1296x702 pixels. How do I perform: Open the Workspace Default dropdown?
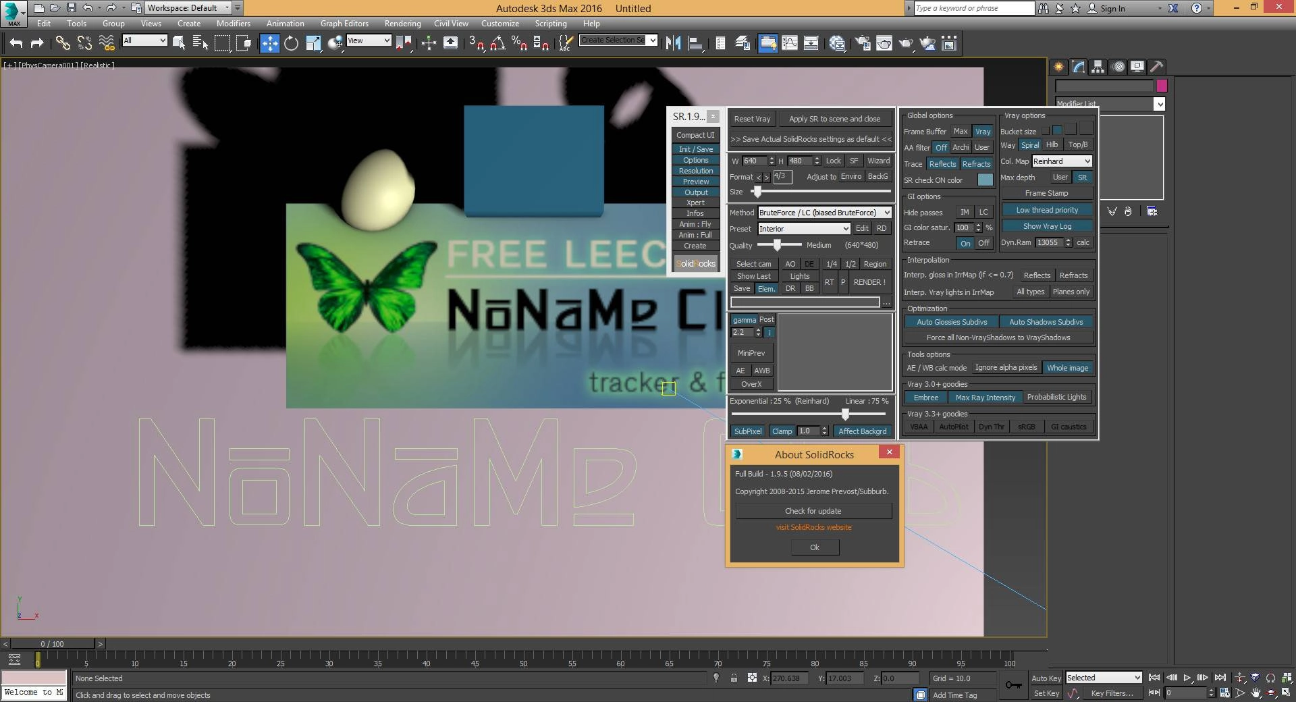click(188, 8)
